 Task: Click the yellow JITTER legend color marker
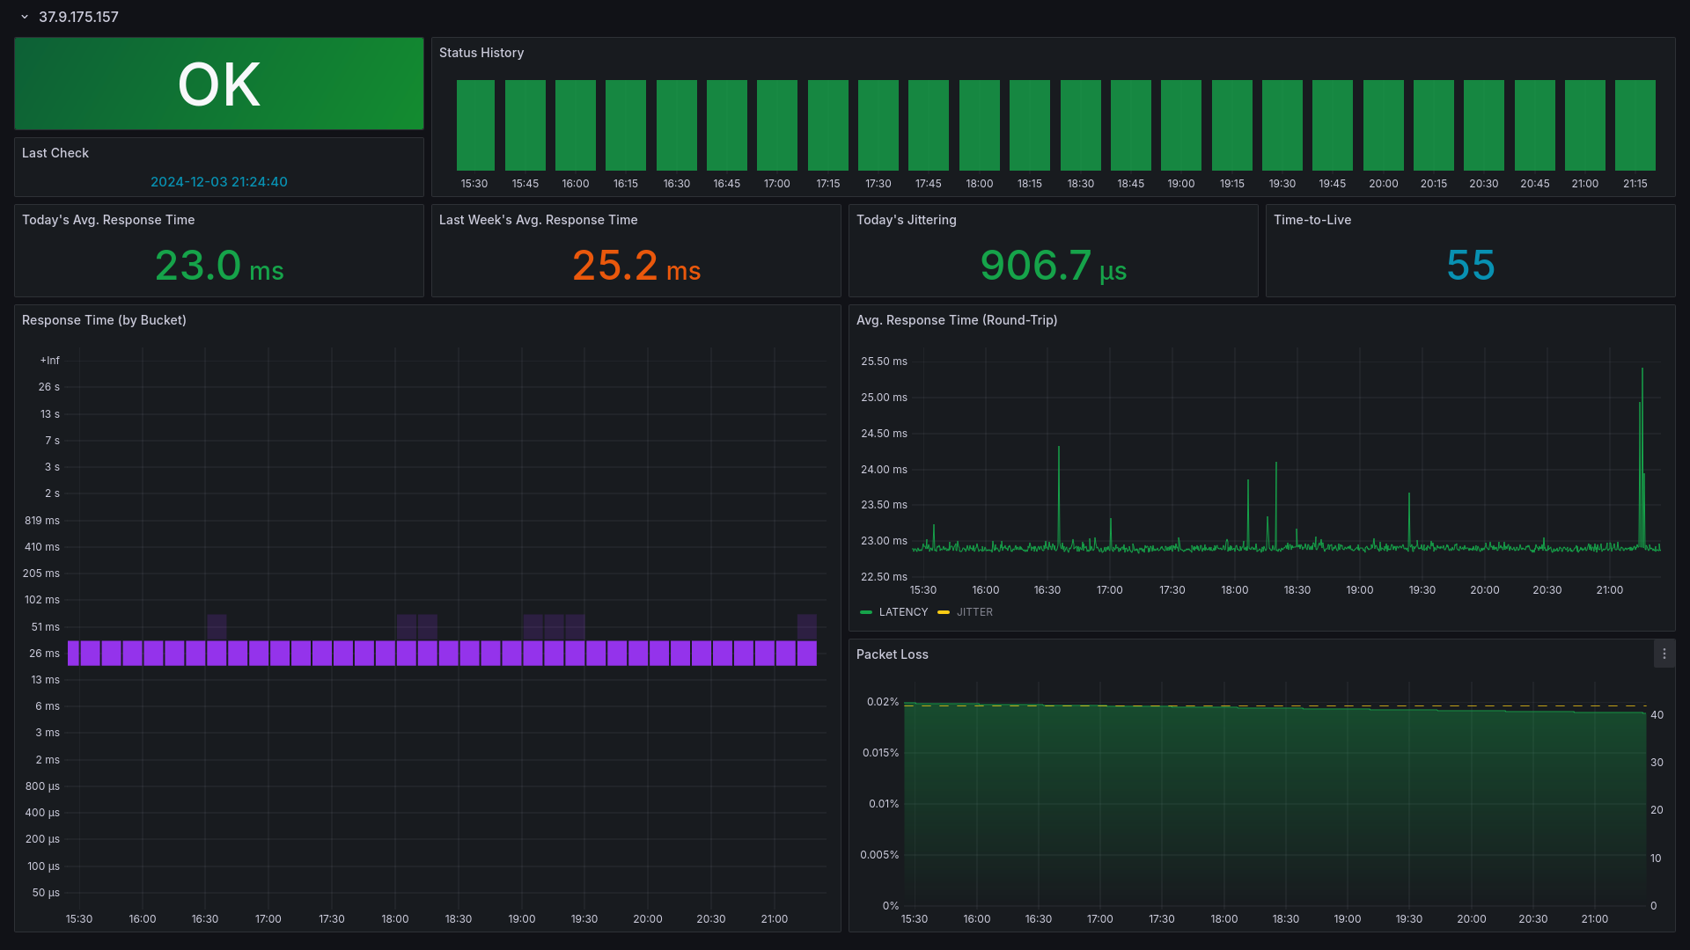tap(944, 612)
